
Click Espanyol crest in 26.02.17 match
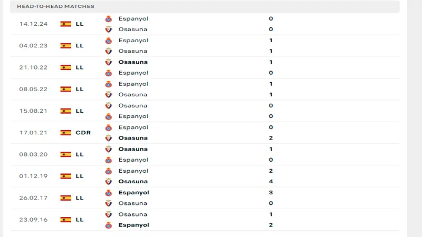(x=109, y=193)
